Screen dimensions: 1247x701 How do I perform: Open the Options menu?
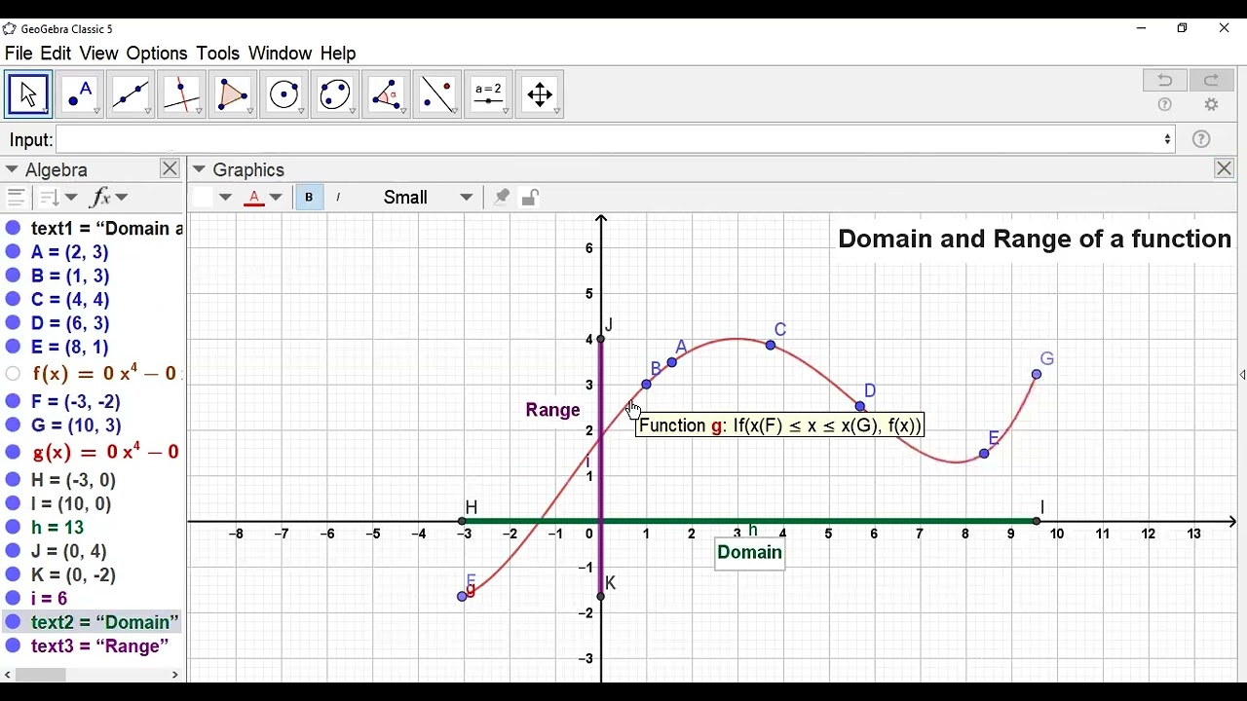pyautogui.click(x=157, y=54)
